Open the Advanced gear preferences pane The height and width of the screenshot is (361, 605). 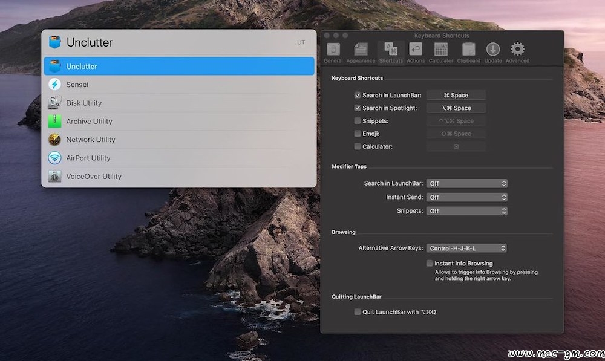517,53
